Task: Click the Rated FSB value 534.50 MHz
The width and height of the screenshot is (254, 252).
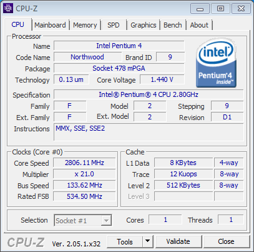Action: tap(84, 196)
